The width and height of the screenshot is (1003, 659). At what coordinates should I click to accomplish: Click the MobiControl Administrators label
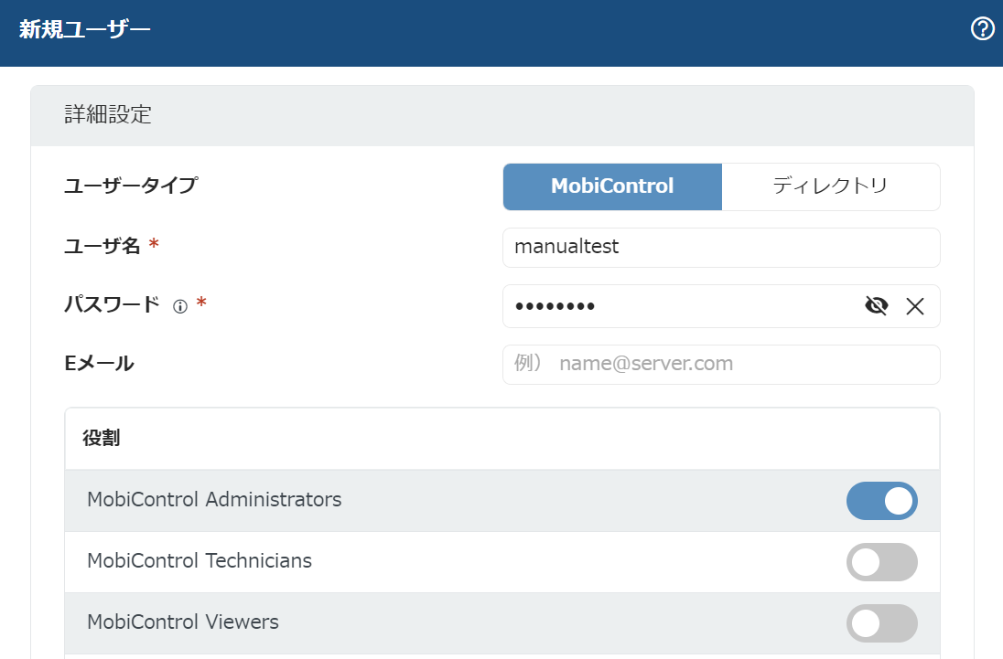click(x=214, y=499)
